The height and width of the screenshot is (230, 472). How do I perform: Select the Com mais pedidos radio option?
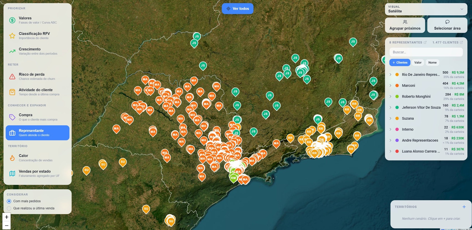(9, 201)
